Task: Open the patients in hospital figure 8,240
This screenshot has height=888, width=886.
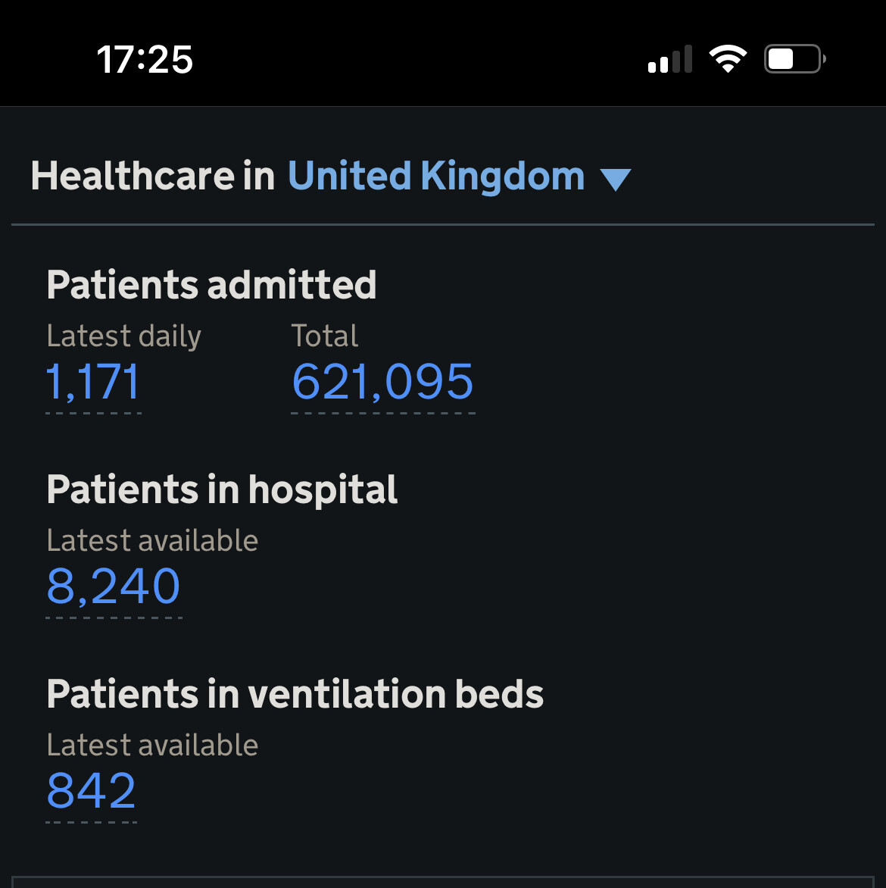Action: point(114,586)
